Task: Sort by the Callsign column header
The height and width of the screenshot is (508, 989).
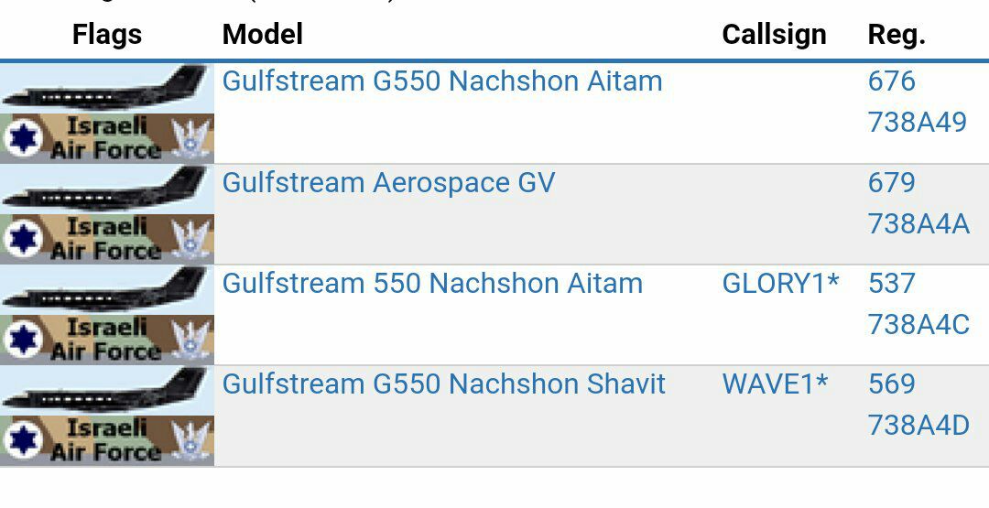Action: (774, 34)
